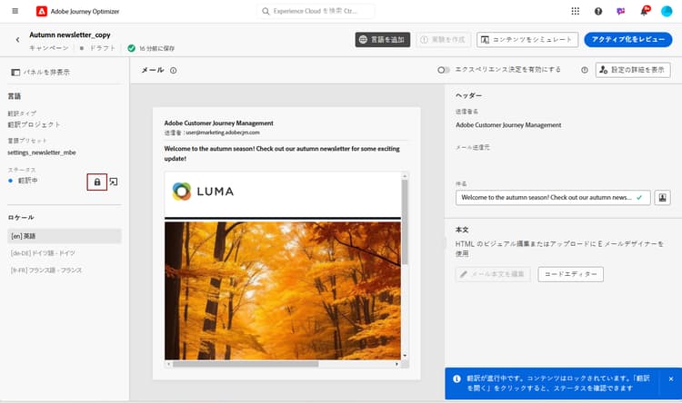
Task: Click the 言語を追加 button
Action: [382, 40]
